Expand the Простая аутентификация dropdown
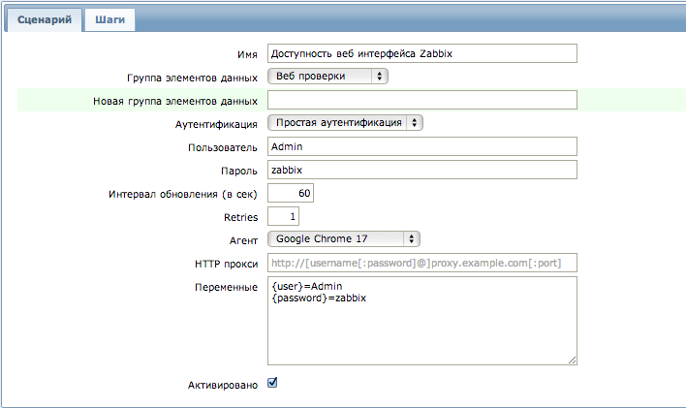 tap(345, 122)
